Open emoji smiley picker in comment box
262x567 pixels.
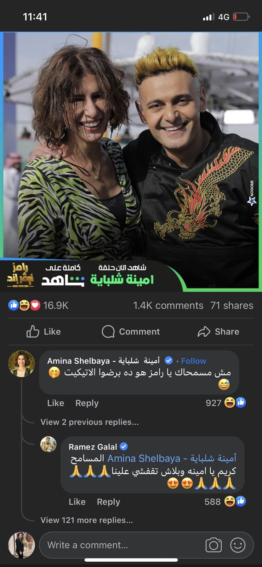[x=238, y=545]
